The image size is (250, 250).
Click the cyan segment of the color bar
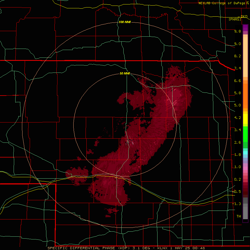pos(245,153)
